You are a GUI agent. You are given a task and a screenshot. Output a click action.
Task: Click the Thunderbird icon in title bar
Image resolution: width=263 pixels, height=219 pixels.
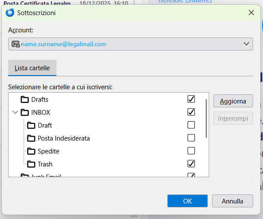(10, 13)
